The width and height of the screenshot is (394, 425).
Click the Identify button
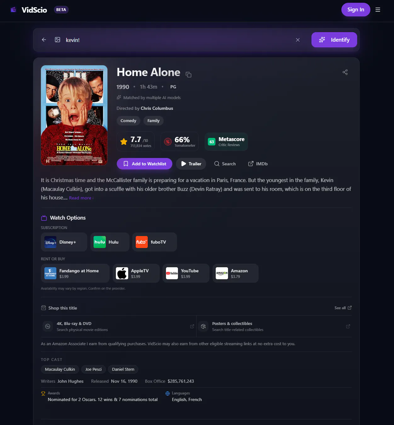pyautogui.click(x=334, y=40)
